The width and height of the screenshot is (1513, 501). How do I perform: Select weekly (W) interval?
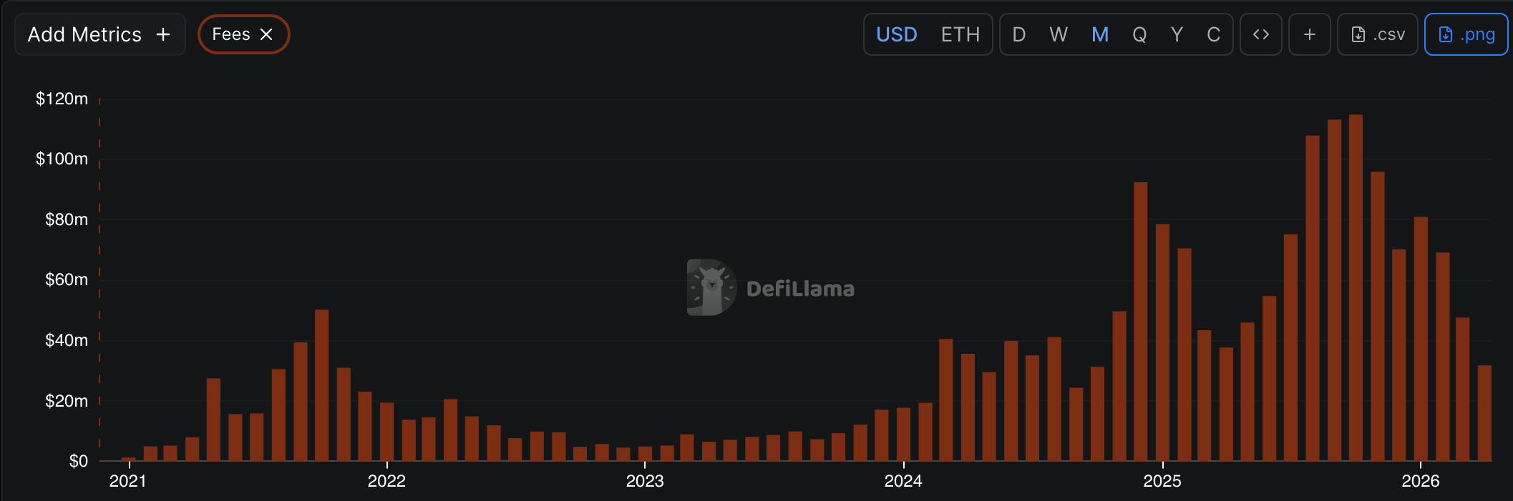click(1059, 34)
